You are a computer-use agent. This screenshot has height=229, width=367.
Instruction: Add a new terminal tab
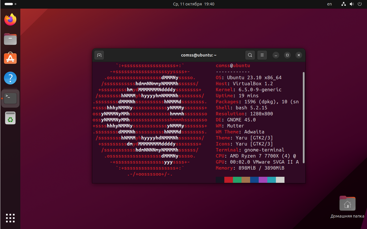[99, 55]
